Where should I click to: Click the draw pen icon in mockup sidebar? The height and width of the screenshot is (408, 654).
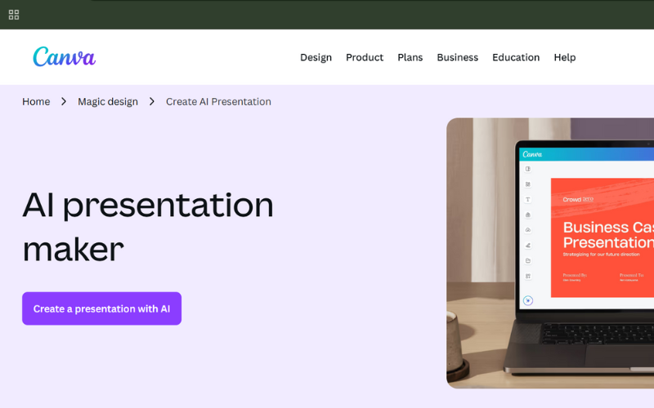[x=527, y=246]
